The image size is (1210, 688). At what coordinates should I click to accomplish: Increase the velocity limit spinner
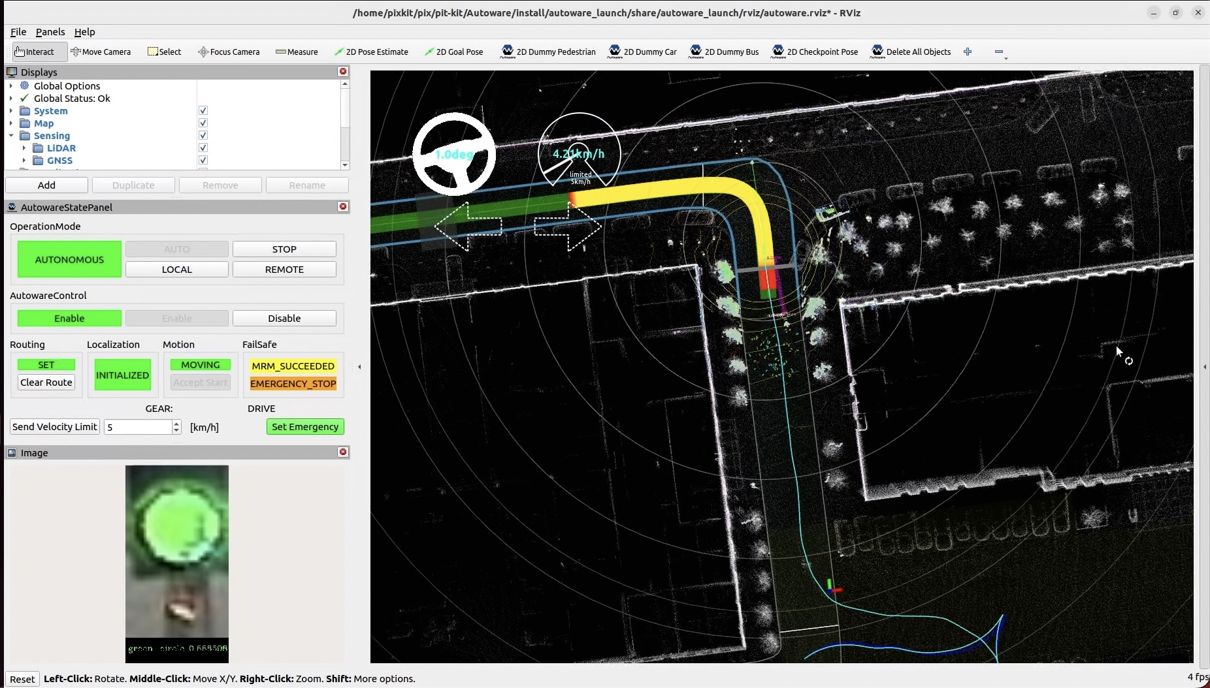176,423
